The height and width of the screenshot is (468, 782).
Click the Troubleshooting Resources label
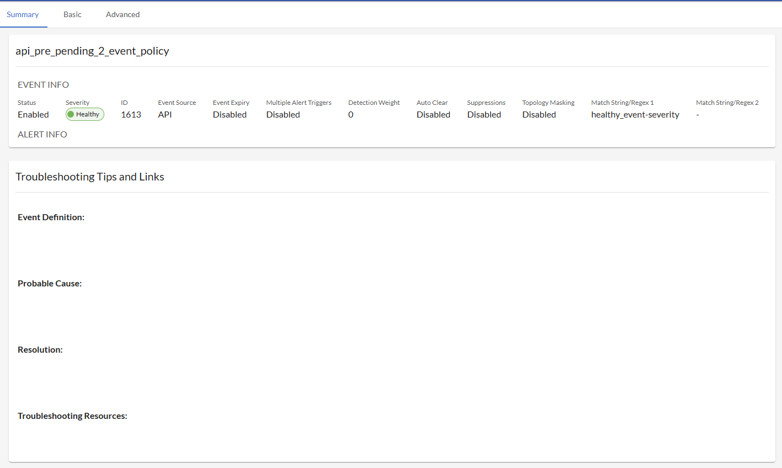(x=72, y=416)
